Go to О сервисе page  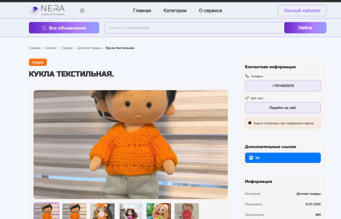(210, 11)
